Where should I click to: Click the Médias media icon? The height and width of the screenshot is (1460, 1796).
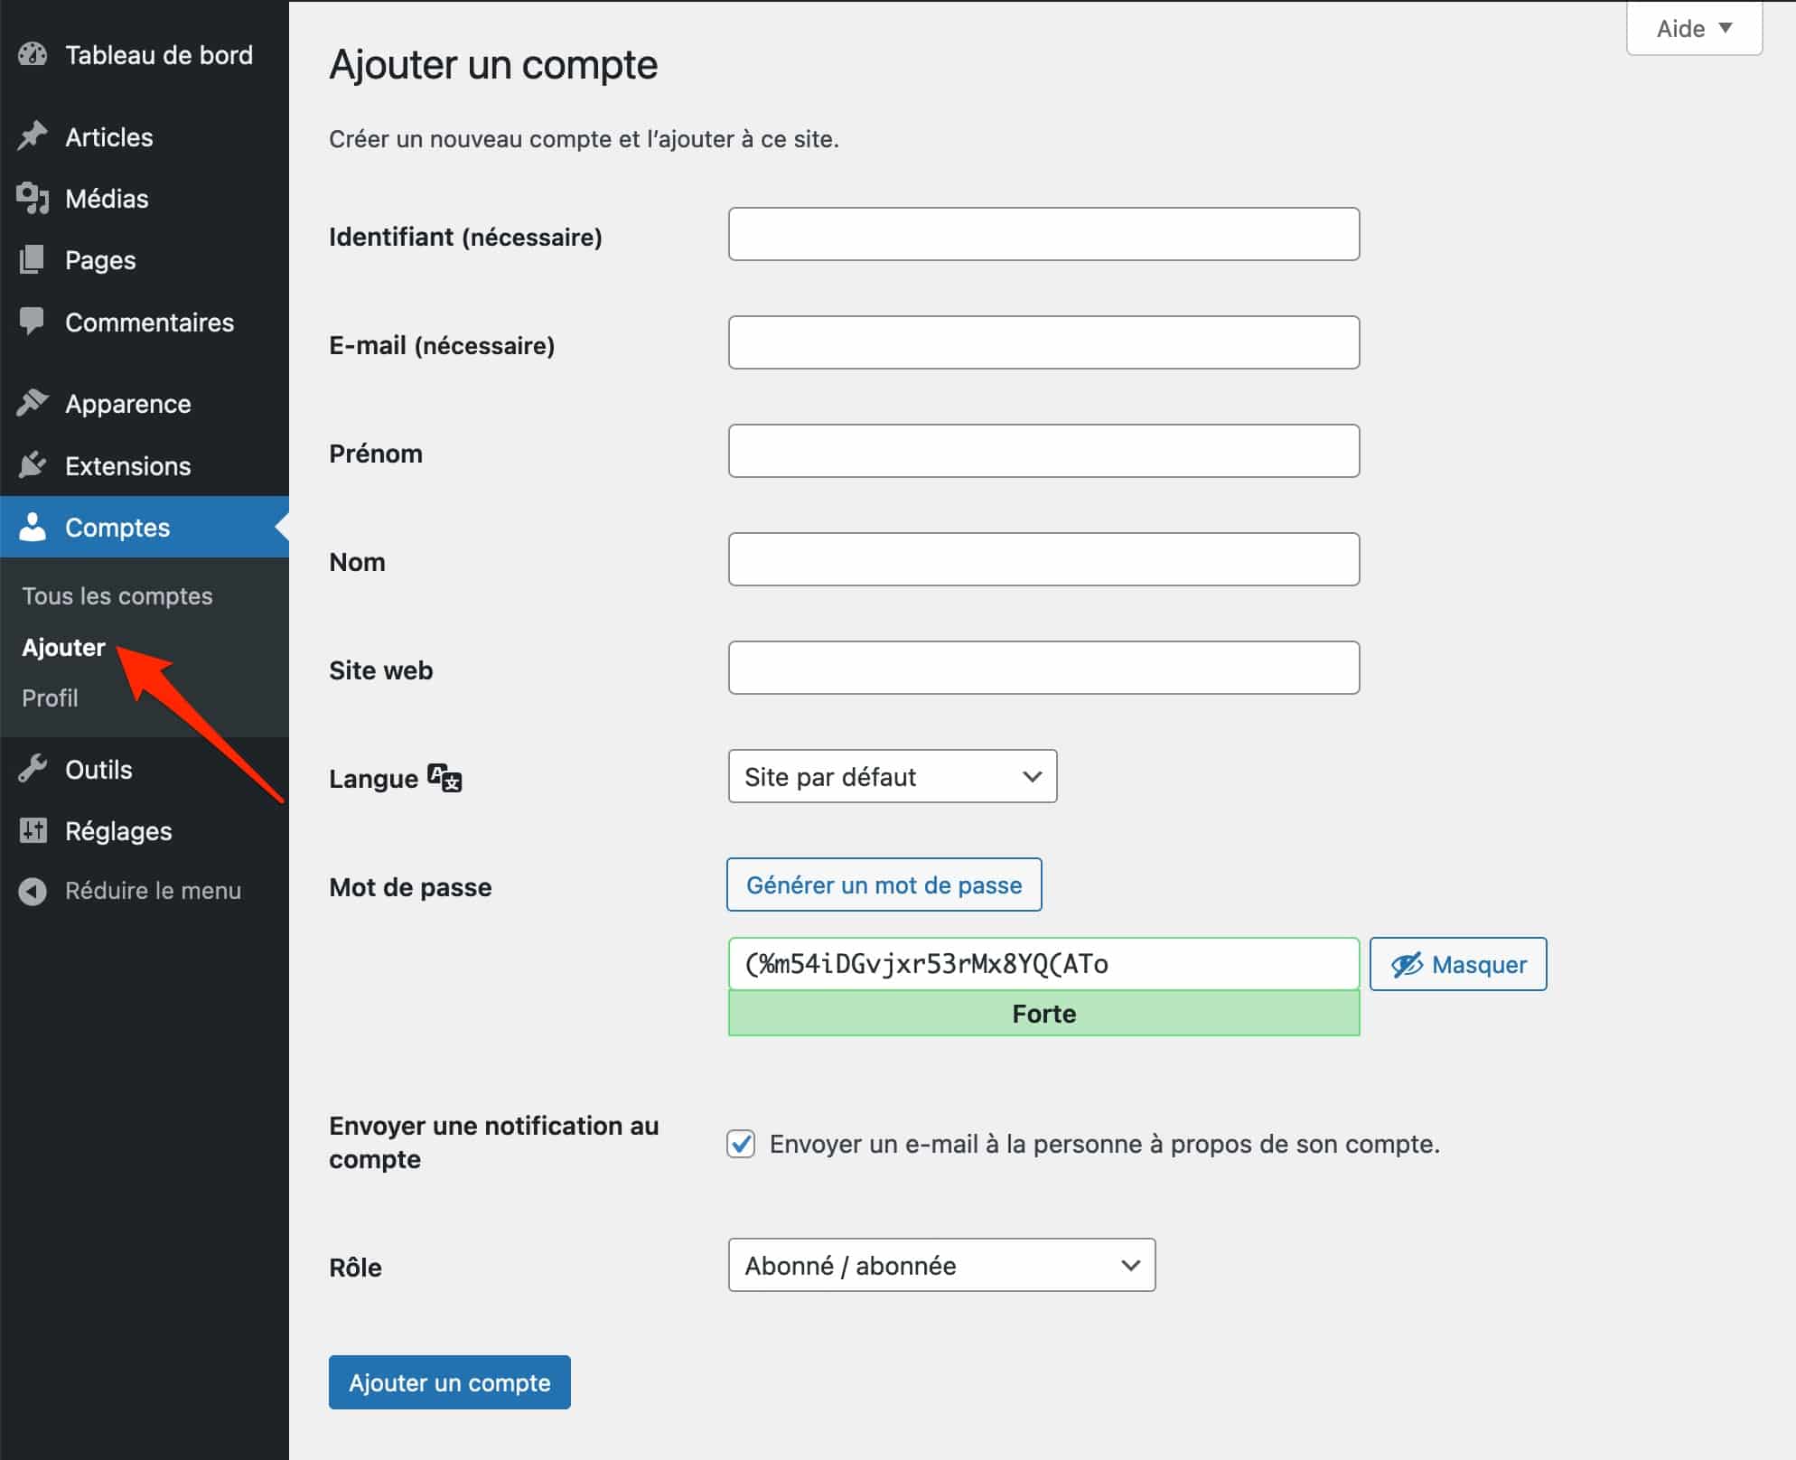(x=33, y=198)
